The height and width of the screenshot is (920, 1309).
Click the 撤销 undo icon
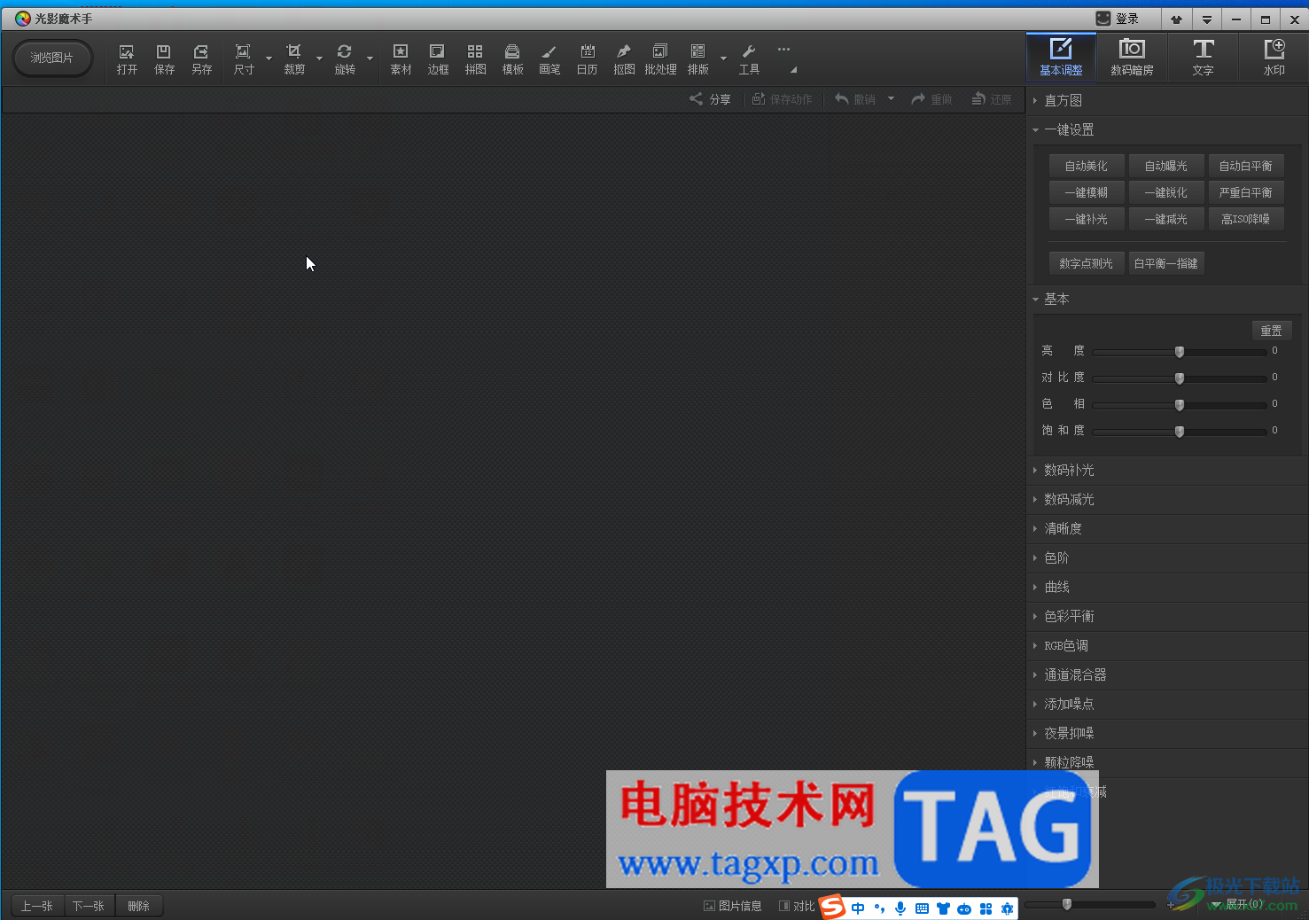pyautogui.click(x=855, y=99)
